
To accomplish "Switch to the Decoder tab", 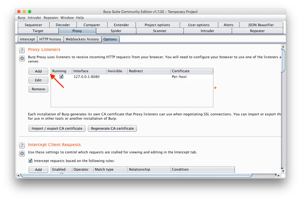I will (63, 25).
